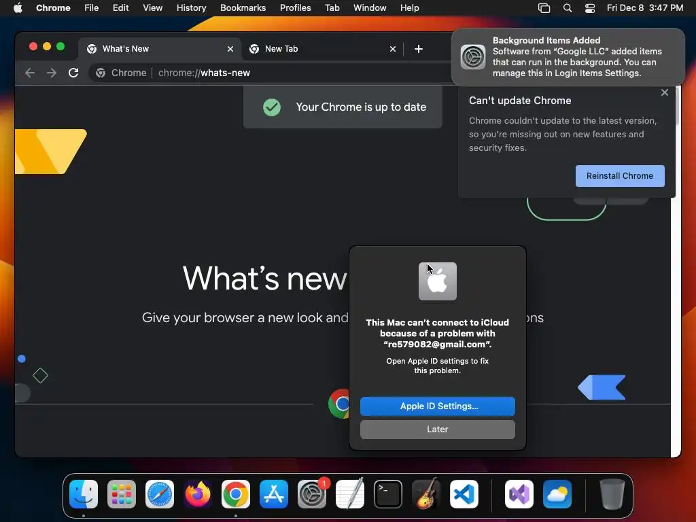Screen dimensions: 696x522
Task: Open the Edit menu
Action: click(121, 8)
